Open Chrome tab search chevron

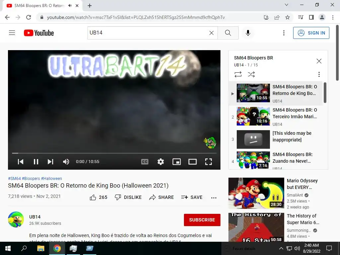(287, 5)
